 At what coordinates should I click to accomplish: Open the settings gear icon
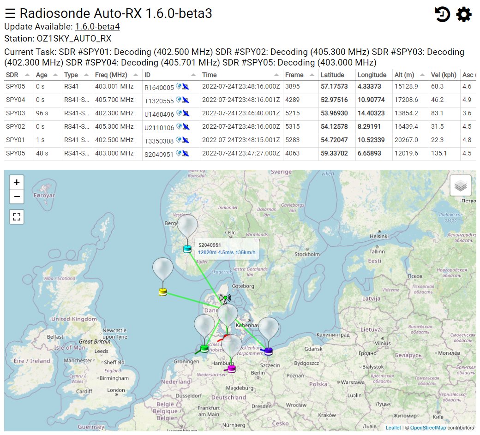tap(462, 14)
